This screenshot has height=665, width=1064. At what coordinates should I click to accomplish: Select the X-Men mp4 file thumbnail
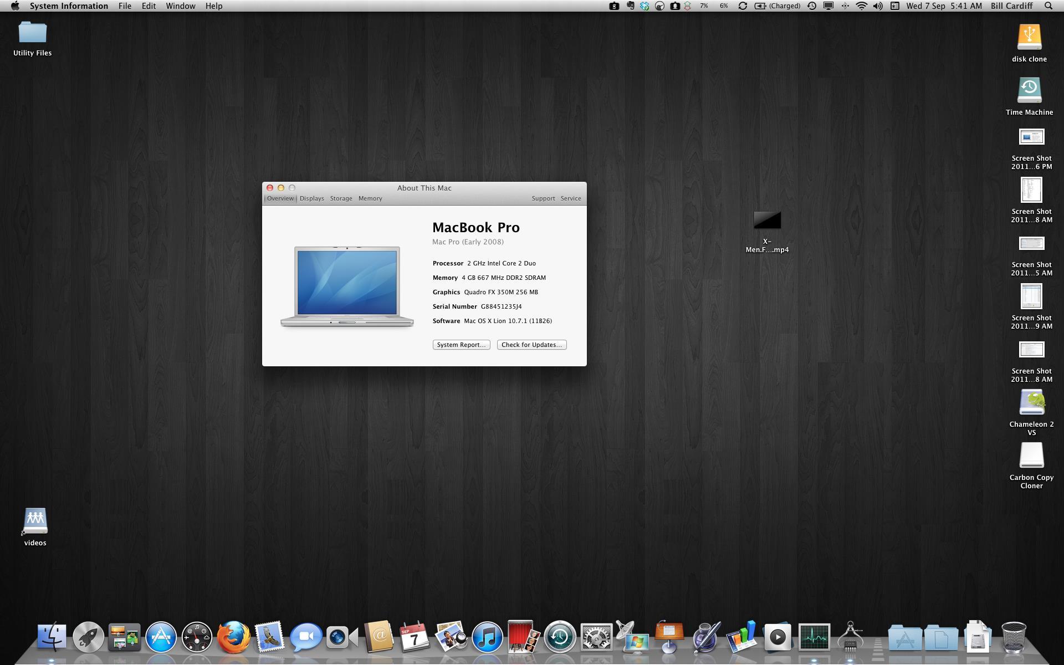[x=767, y=221]
